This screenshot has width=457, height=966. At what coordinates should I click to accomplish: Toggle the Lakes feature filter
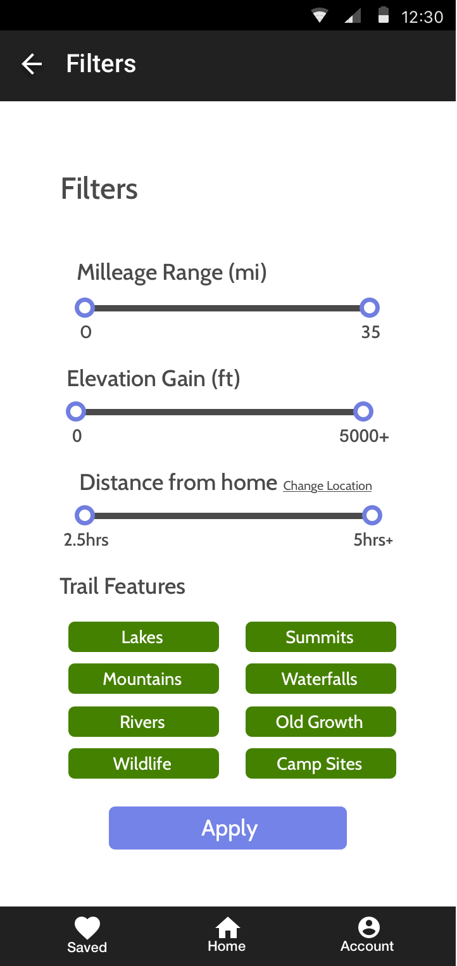pyautogui.click(x=144, y=637)
